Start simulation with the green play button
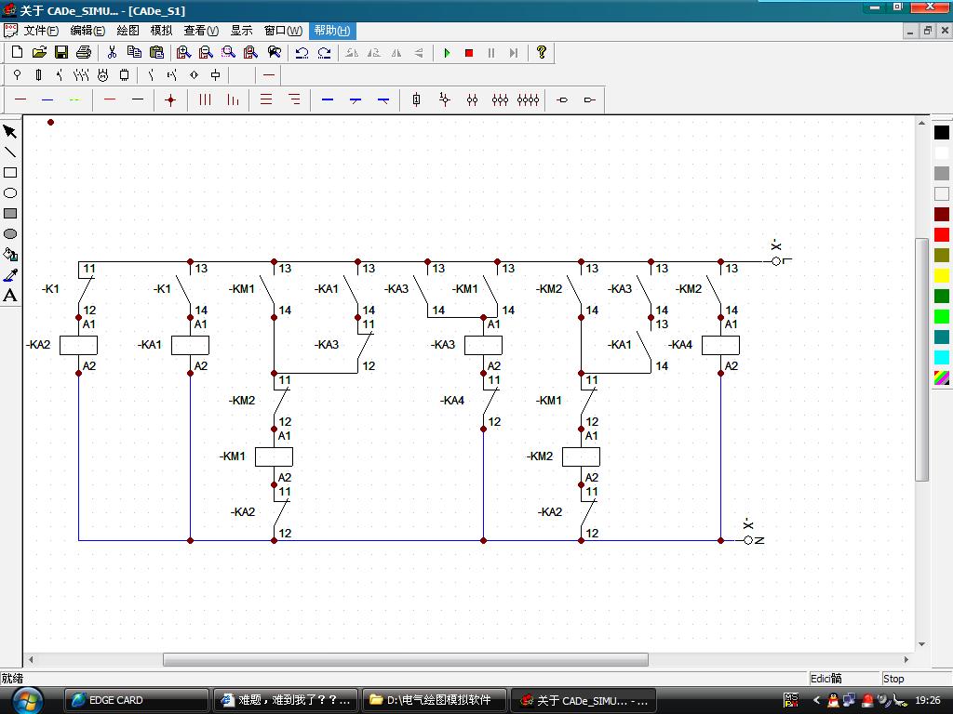Image resolution: width=953 pixels, height=714 pixels. (447, 53)
